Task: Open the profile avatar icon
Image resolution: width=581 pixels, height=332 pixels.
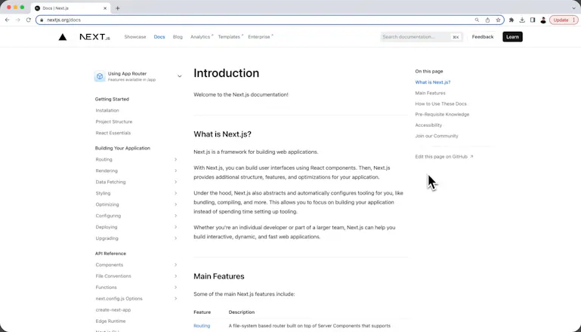Action: [543, 20]
